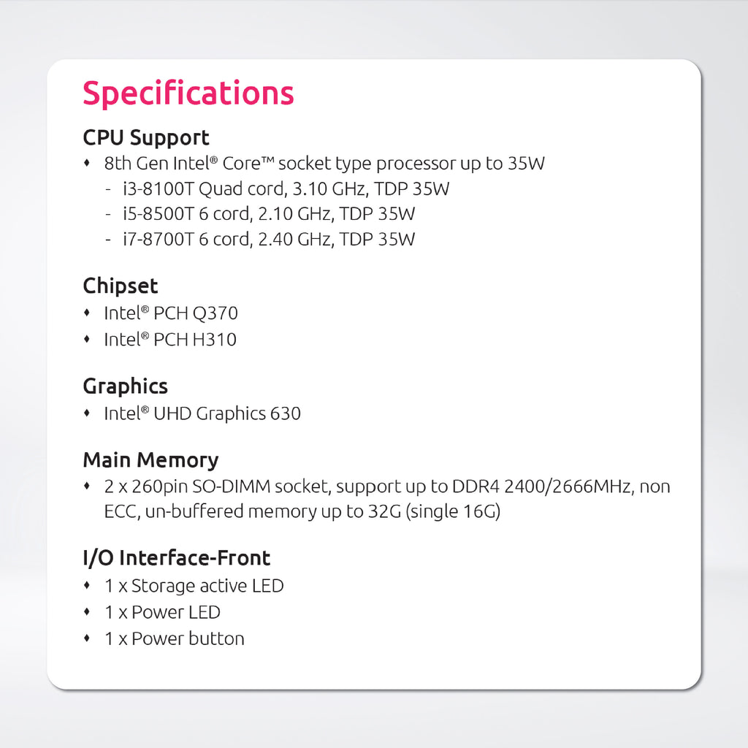Click the un-buffered memory up to 32G line
The height and width of the screenshot is (748, 748).
coord(302,511)
